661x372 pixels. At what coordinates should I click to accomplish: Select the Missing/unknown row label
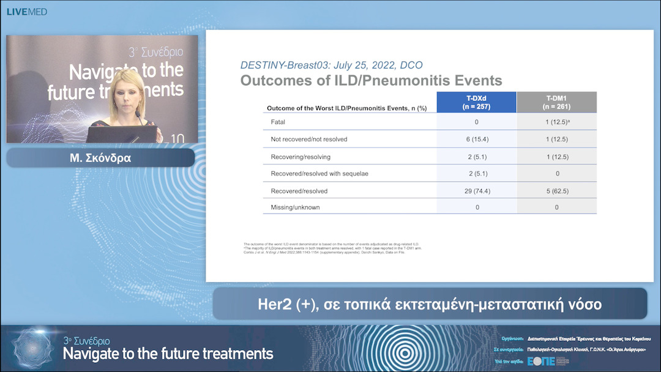pyautogui.click(x=295, y=207)
